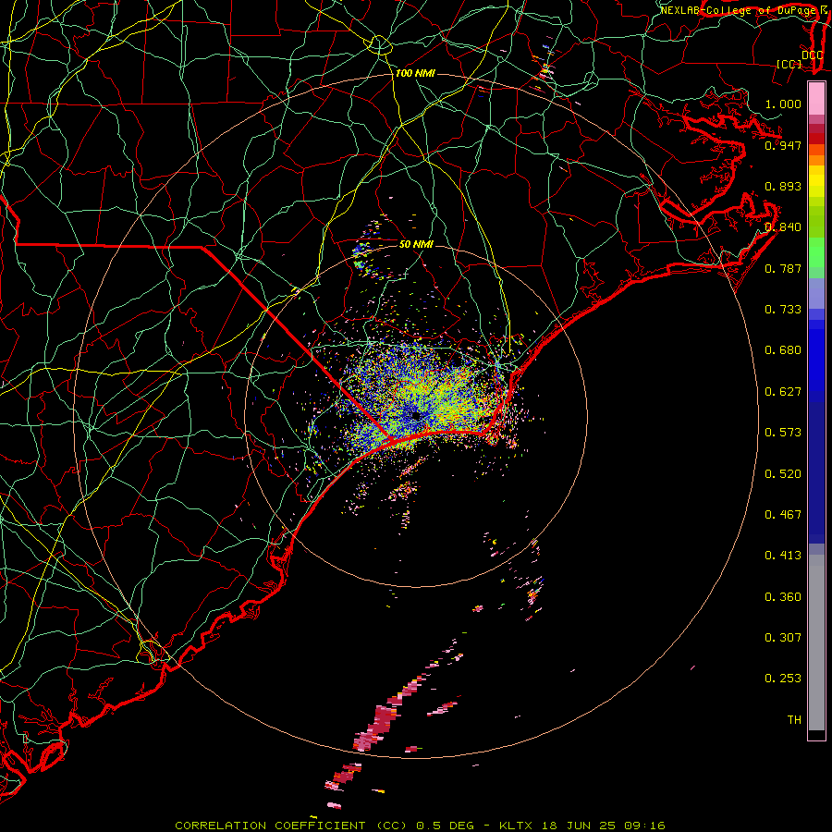Select the 1.000 legend value
832x832 pixels.
(783, 104)
